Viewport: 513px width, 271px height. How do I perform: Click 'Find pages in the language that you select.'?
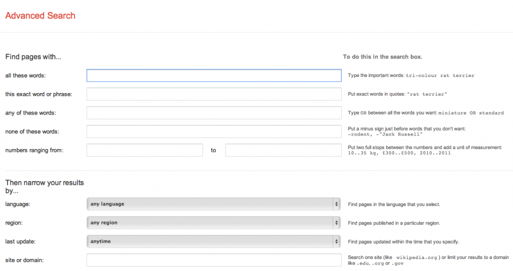coord(394,204)
